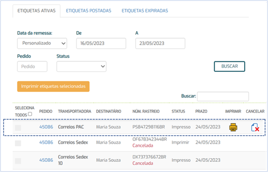
Task: Open order 45086 link in OF678342344BR row
Action: click(x=46, y=142)
